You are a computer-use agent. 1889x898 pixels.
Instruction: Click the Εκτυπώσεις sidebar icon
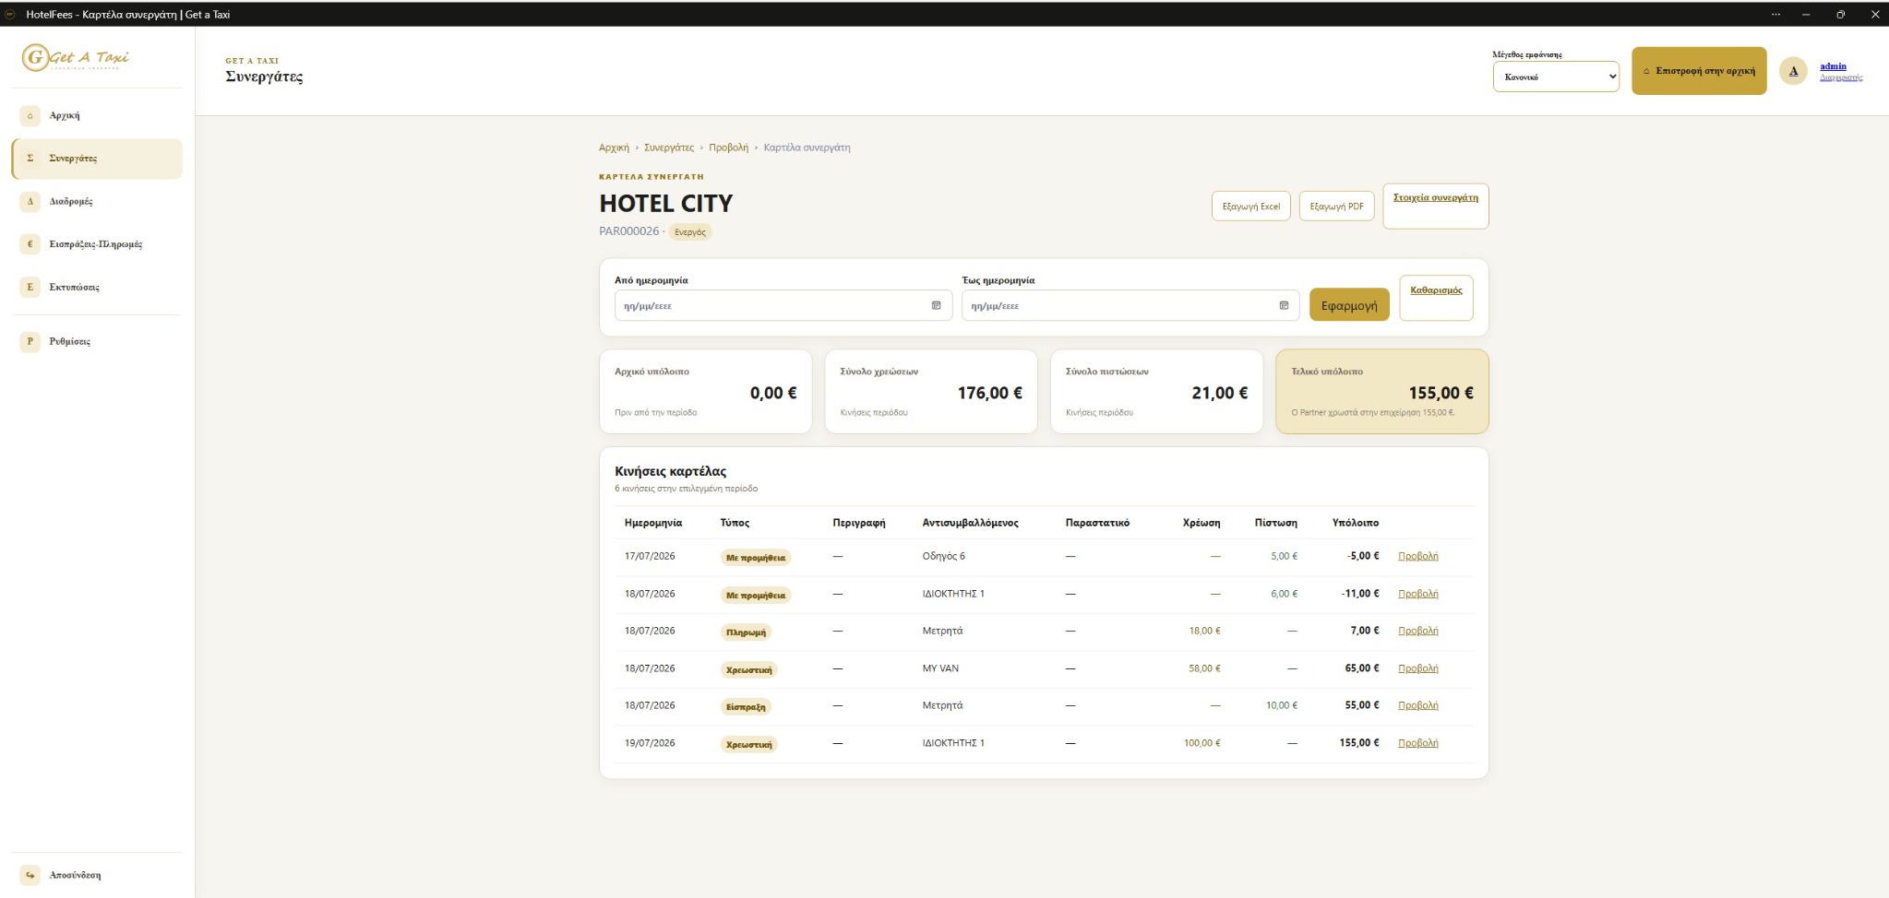[x=30, y=287]
